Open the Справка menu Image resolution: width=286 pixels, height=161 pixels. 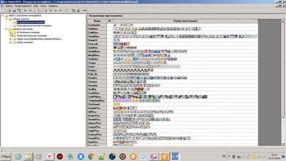click(53, 6)
